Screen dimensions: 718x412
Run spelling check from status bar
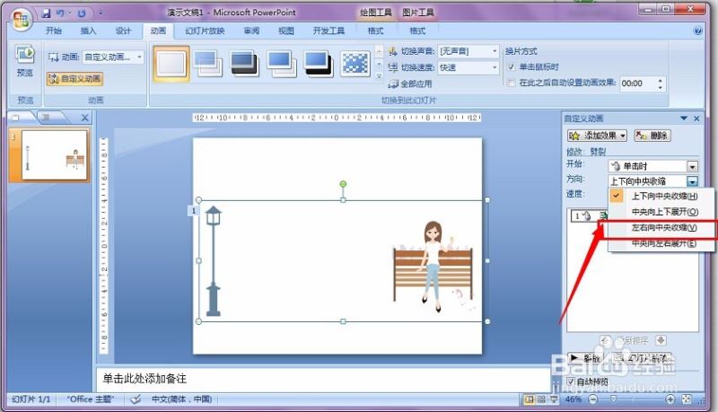pos(136,399)
